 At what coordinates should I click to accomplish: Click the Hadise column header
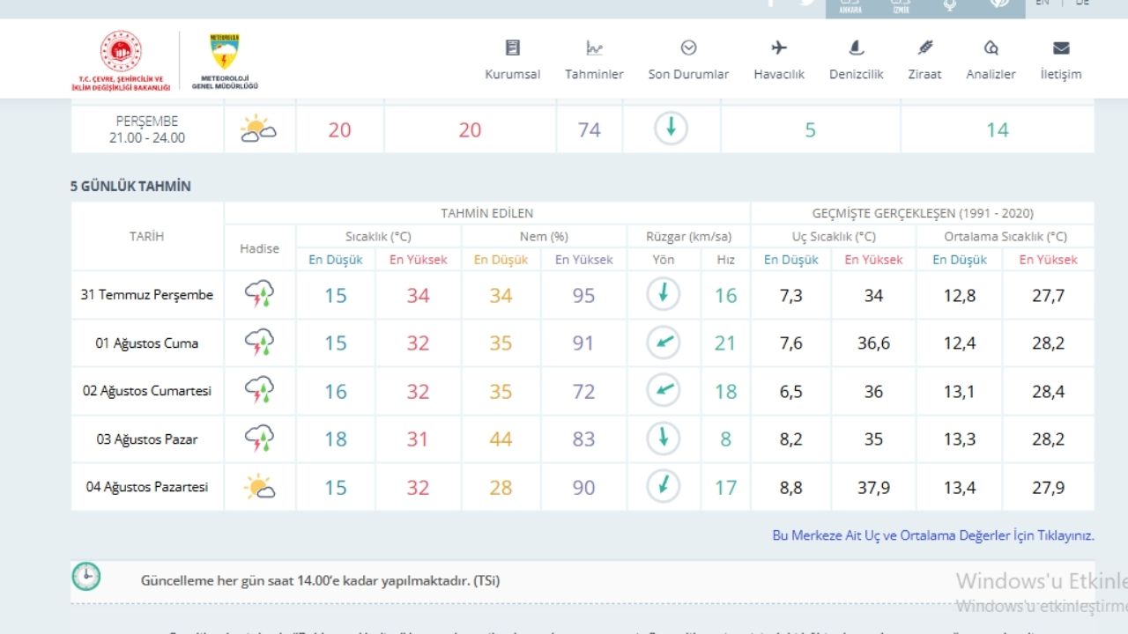259,248
